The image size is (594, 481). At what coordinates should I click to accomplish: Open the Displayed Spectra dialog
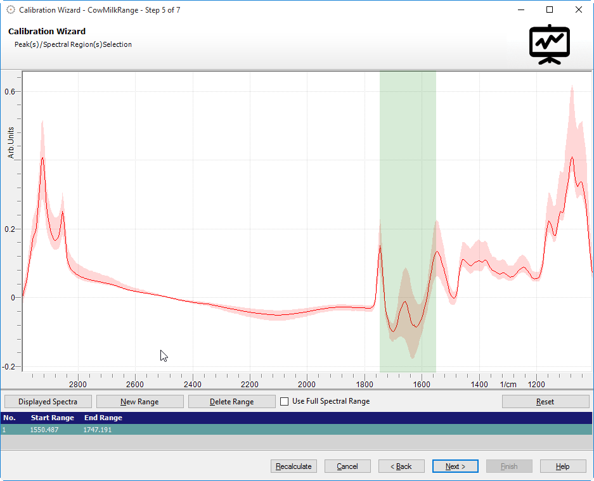pos(48,402)
